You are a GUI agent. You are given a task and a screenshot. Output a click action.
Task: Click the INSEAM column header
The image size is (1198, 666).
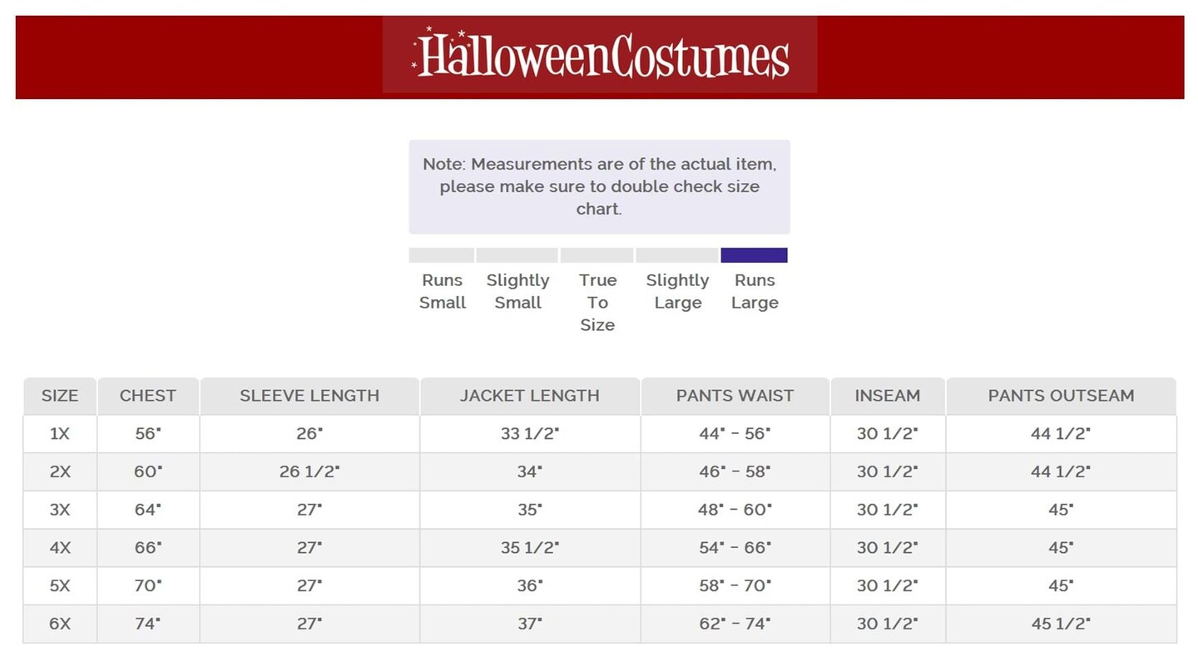coord(888,396)
